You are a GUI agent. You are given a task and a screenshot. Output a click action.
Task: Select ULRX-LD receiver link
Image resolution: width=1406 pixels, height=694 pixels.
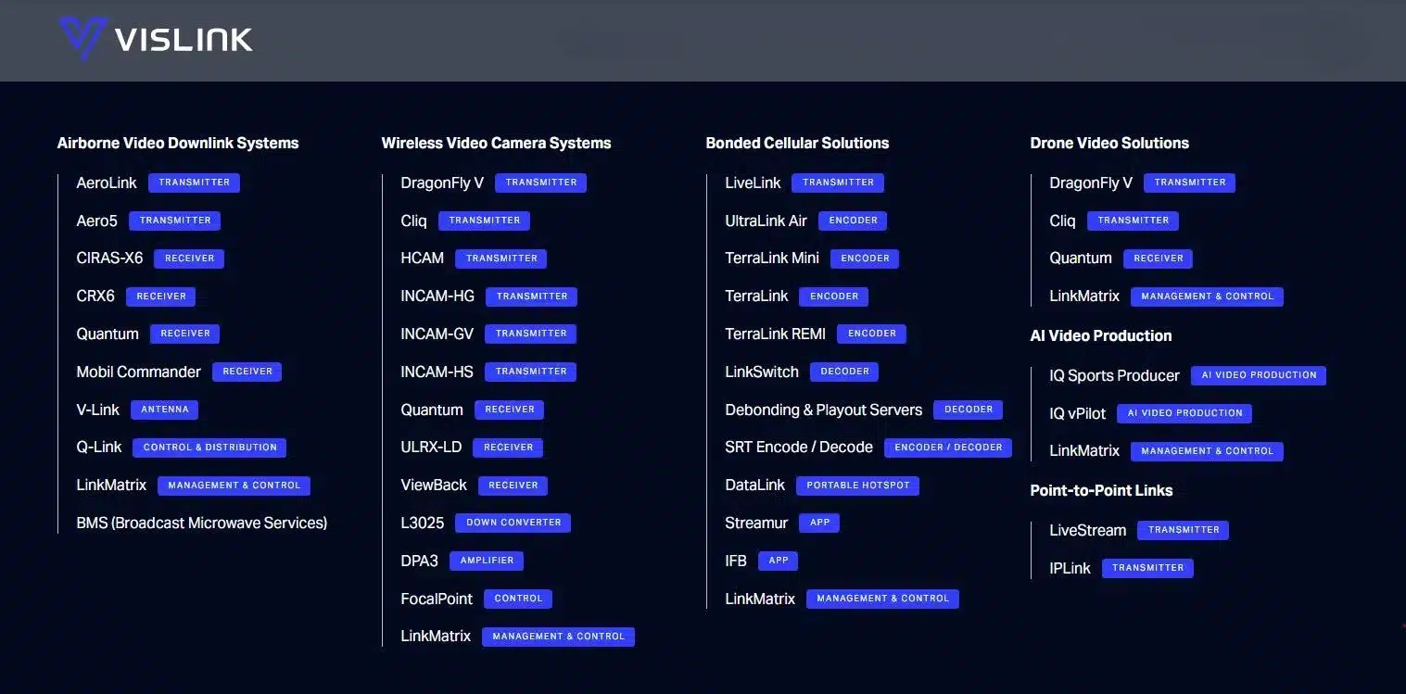coord(431,448)
